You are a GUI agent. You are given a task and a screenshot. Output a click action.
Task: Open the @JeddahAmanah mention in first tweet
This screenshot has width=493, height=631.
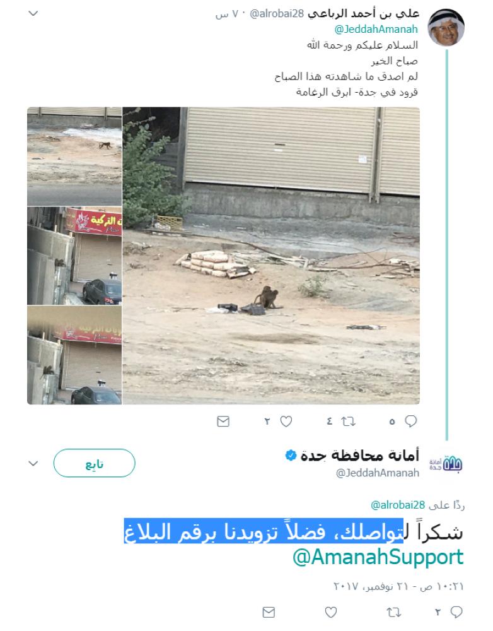[376, 29]
